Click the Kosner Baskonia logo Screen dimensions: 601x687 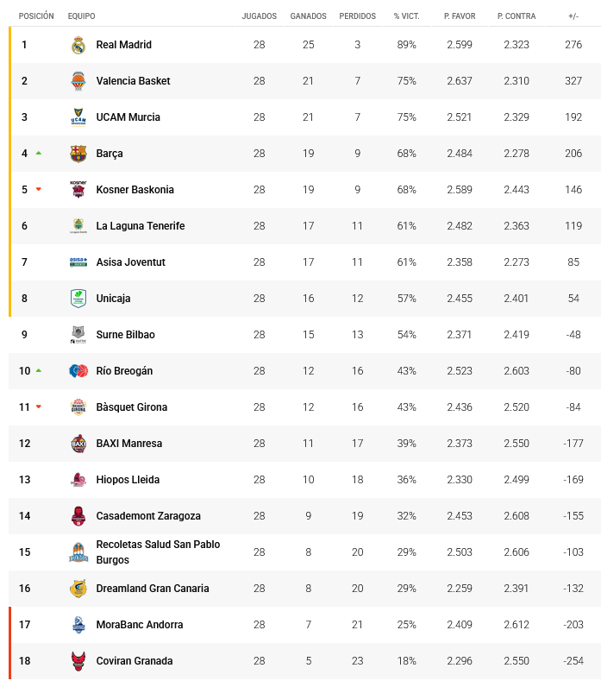(78, 190)
